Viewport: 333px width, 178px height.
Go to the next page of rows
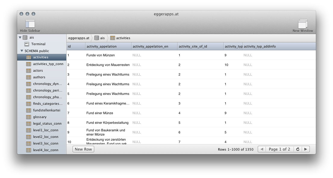pos(306,149)
